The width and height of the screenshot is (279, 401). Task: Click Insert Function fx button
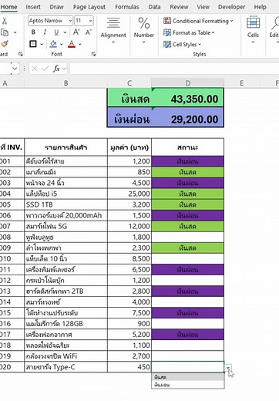(56, 69)
